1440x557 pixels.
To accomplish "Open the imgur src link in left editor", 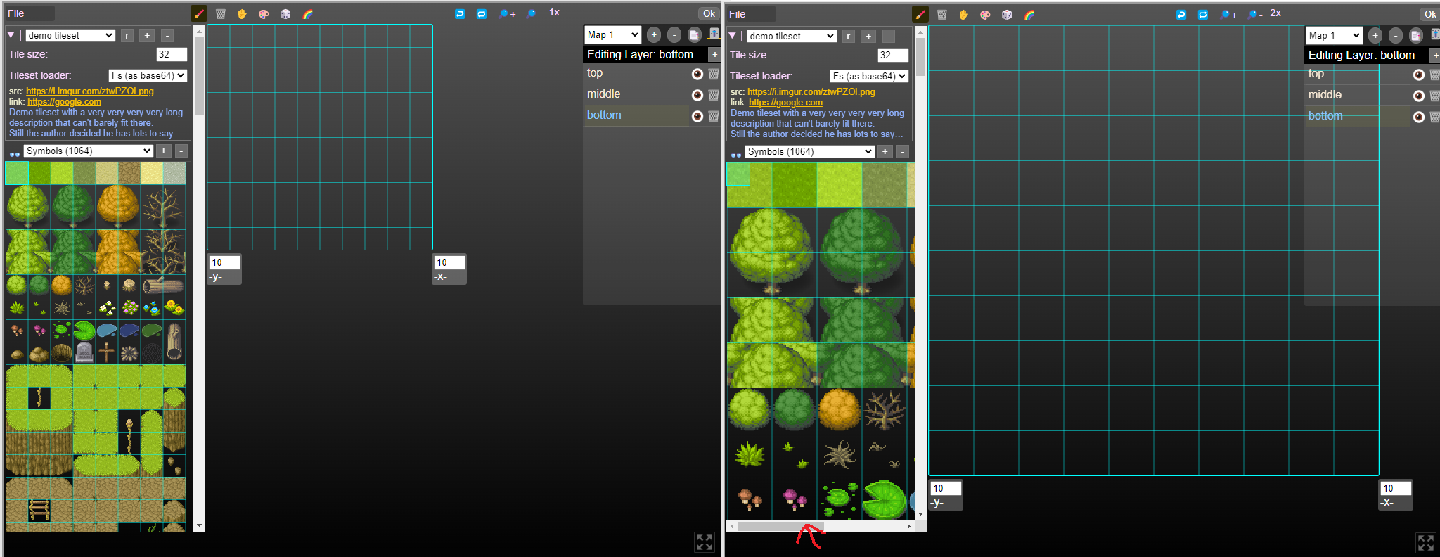I will 90,91.
